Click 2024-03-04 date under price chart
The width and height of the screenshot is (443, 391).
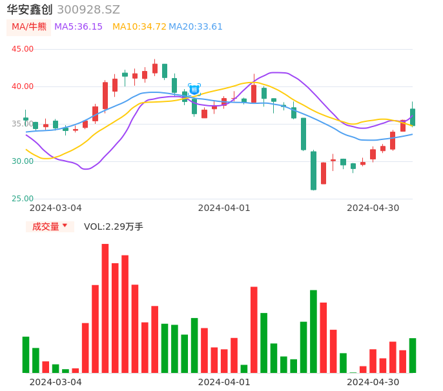click(x=56, y=208)
